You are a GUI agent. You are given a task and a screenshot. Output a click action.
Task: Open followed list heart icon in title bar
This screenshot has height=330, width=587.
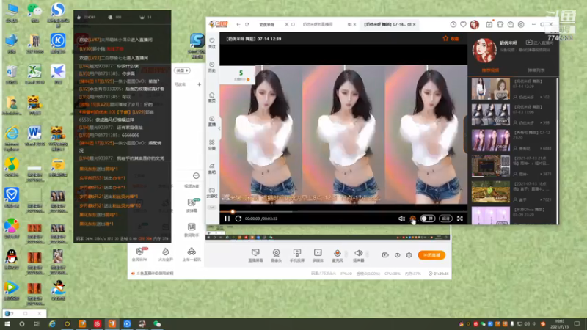[x=463, y=24]
